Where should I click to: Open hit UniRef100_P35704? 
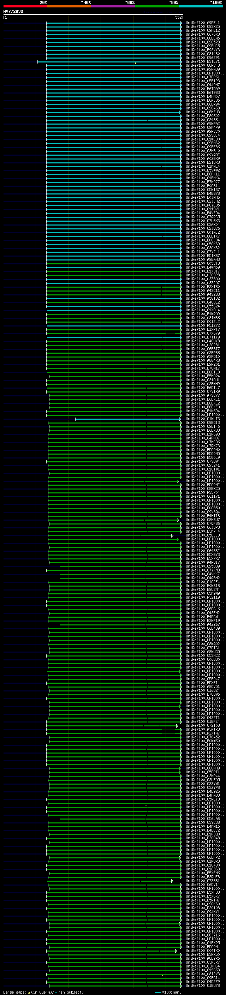point(202,492)
